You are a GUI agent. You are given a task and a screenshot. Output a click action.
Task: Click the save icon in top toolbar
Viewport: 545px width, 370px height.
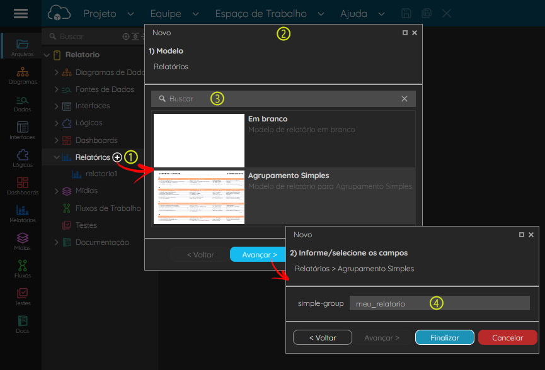(406, 14)
